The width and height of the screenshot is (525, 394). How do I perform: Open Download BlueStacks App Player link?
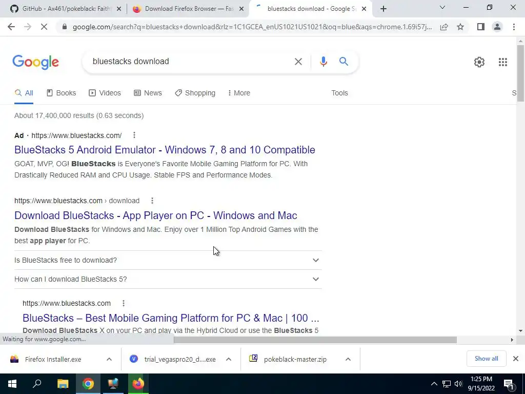point(156,215)
